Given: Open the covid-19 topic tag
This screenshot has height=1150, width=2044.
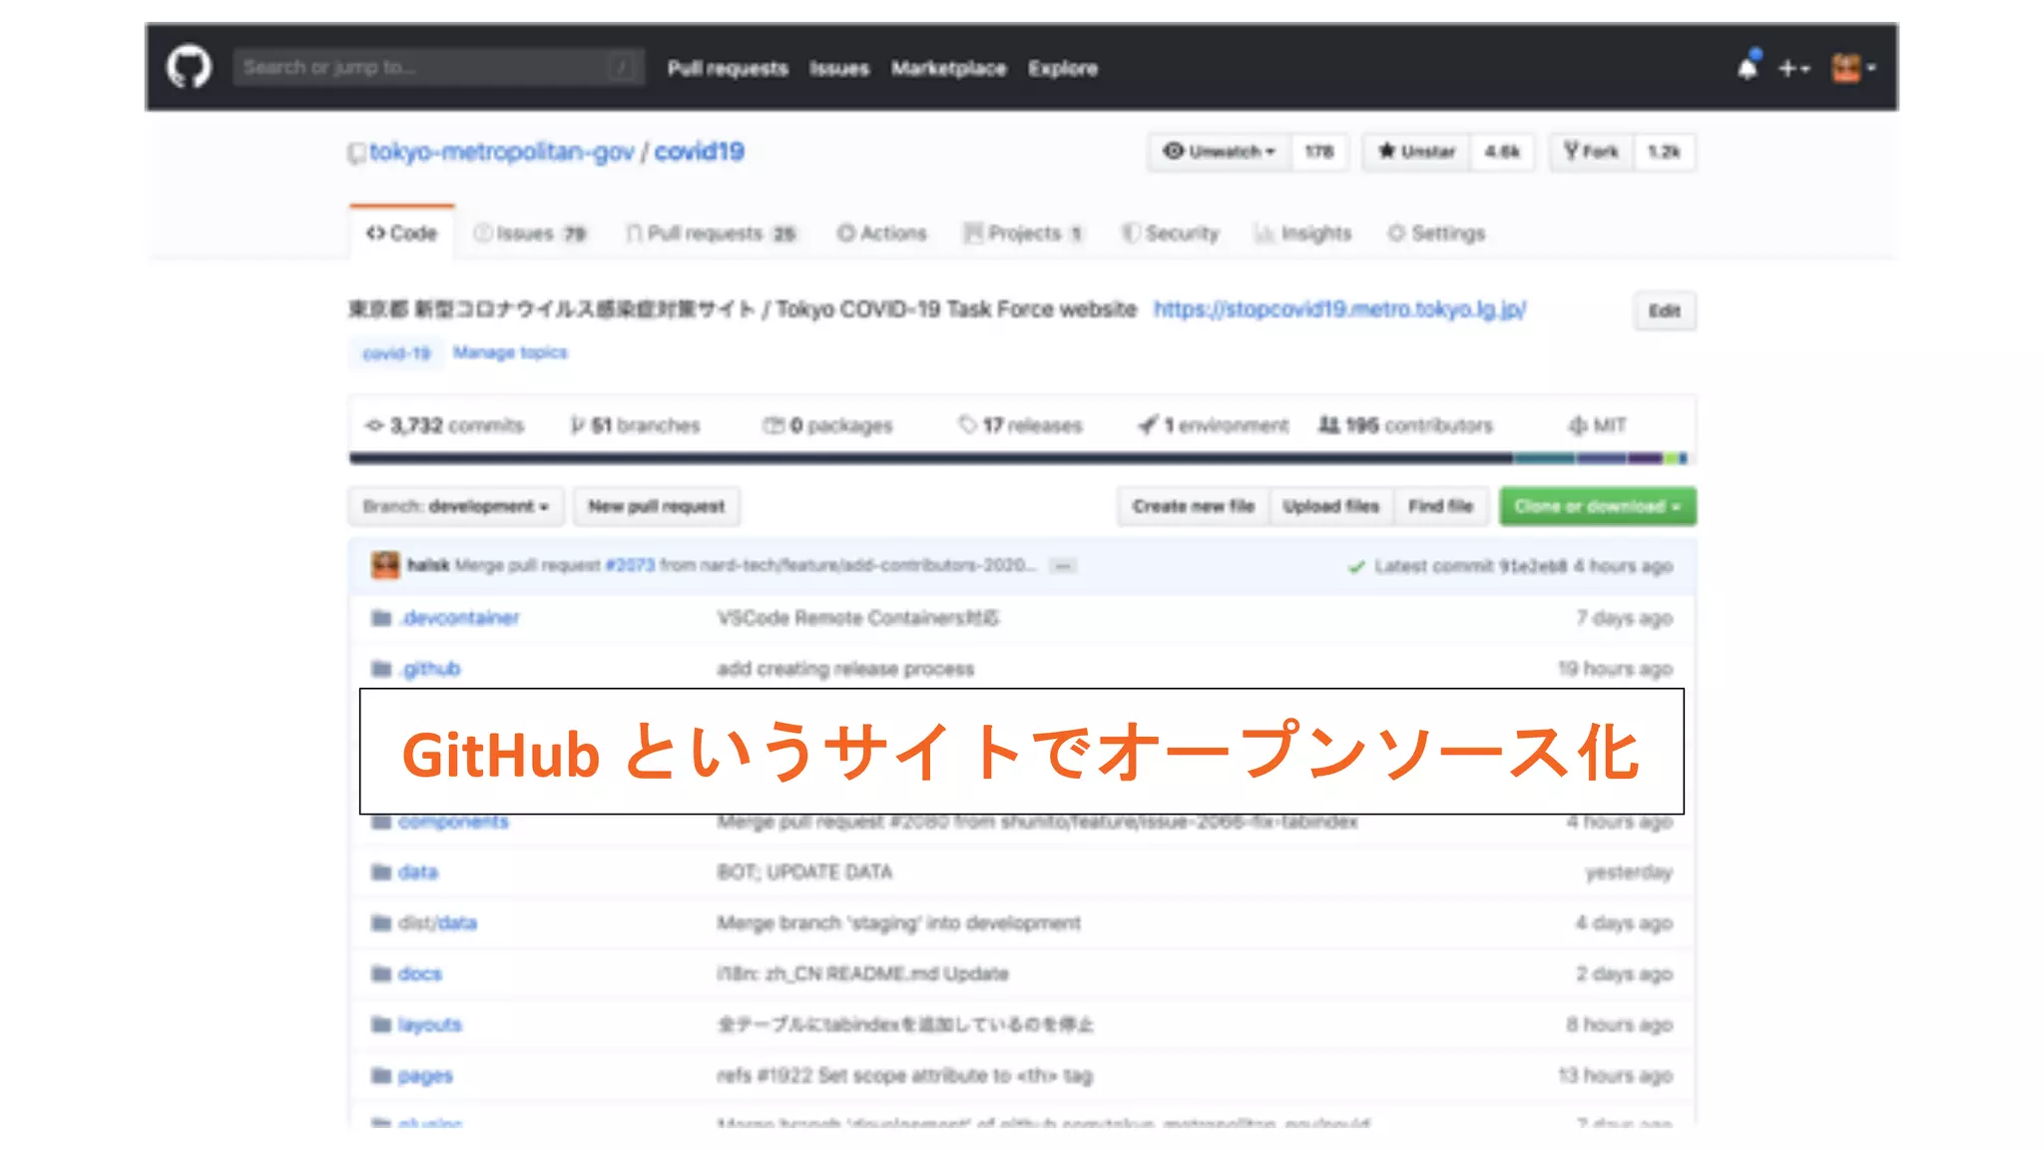Looking at the screenshot, I should tap(395, 353).
